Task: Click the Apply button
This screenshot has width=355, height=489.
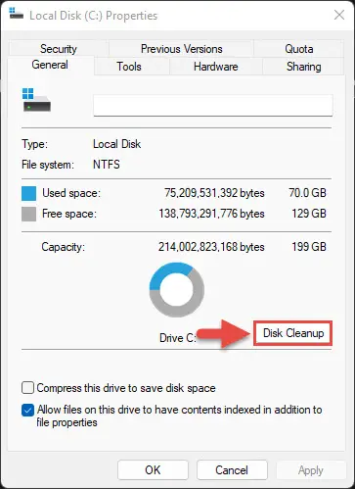Action: (311, 470)
